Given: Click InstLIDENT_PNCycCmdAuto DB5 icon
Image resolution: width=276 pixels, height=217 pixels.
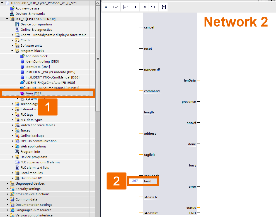Looking at the screenshot, I should coord(22,72).
